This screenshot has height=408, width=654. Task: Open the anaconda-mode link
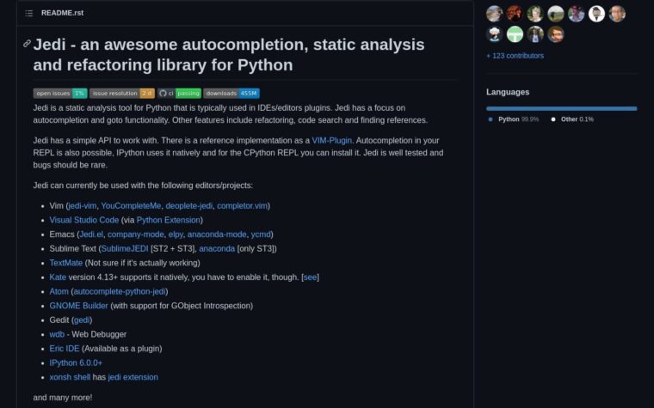click(217, 234)
